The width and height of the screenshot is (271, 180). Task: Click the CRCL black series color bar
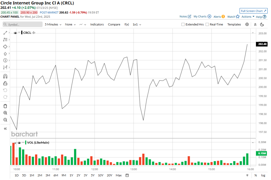pyautogui.click(x=22, y=33)
